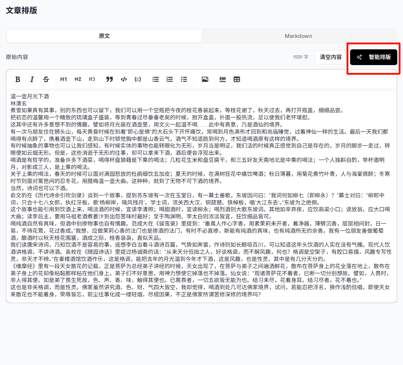Click the line 当然，诗词也可以下酒。
This screenshot has width=403, height=365.
(39, 188)
